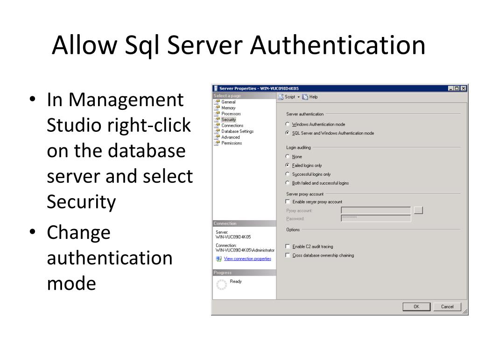The width and height of the screenshot is (478, 359).
Task: Open the Connections page icon
Action: pyautogui.click(x=217, y=125)
